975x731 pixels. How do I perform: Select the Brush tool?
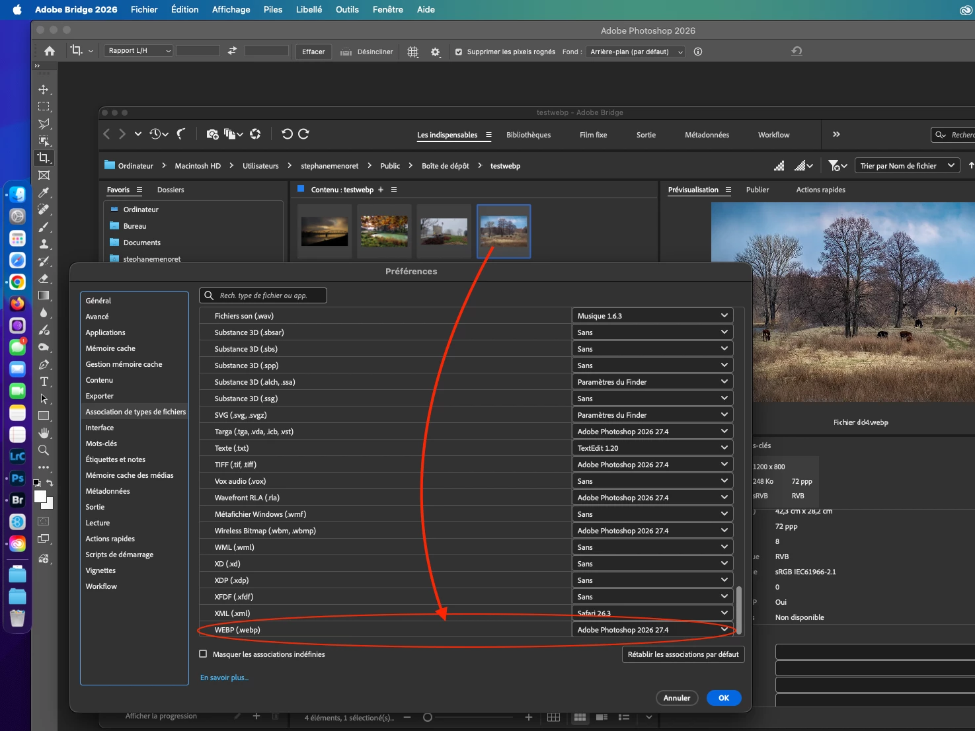tap(44, 227)
